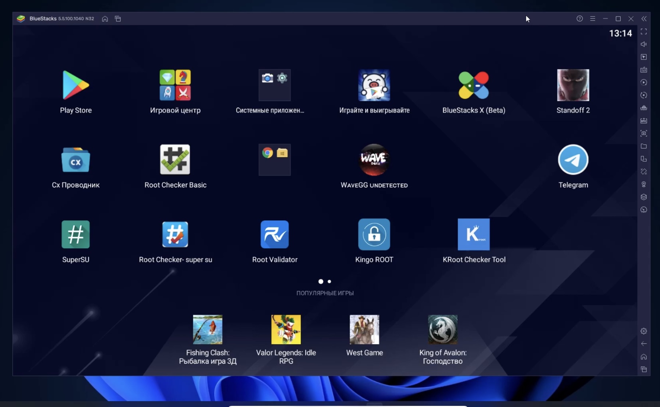This screenshot has height=407, width=660.
Task: Launch the Root Validator app
Action: coord(275,234)
